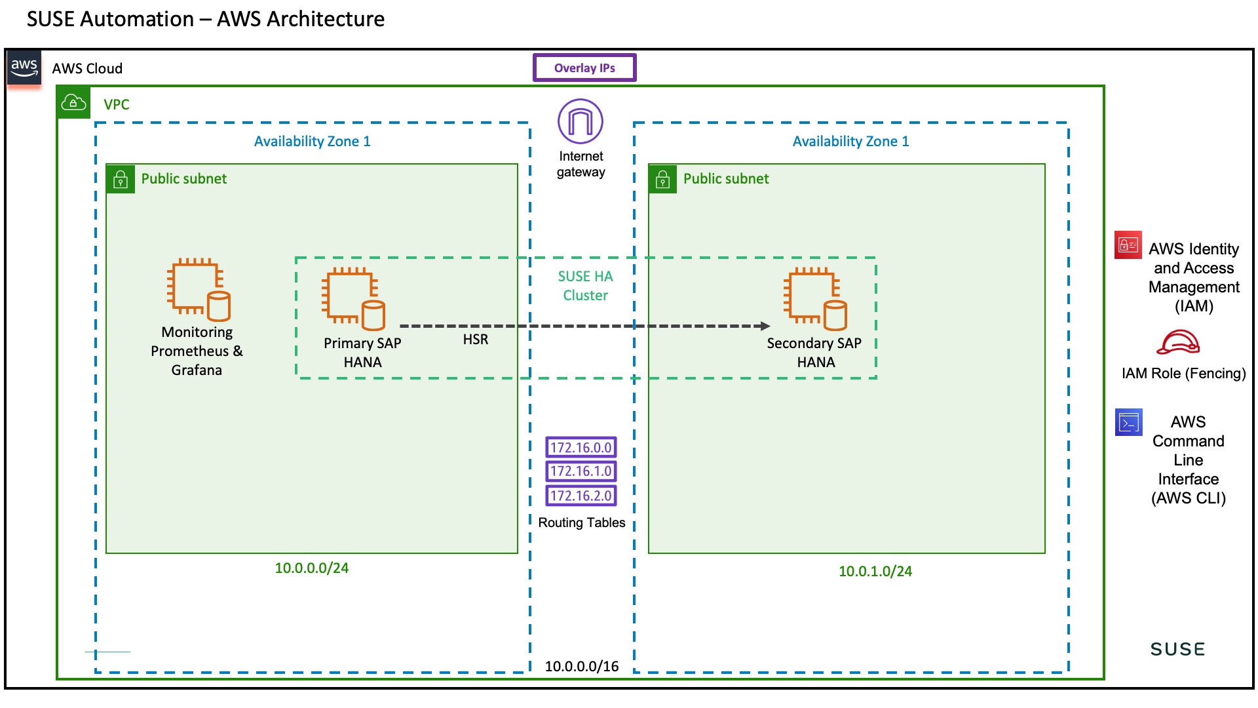
Task: Click the right 'Public subnet' label
Action: pyautogui.click(x=726, y=179)
